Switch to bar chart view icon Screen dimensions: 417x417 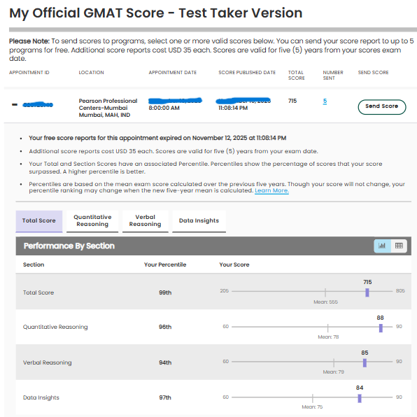click(382, 246)
